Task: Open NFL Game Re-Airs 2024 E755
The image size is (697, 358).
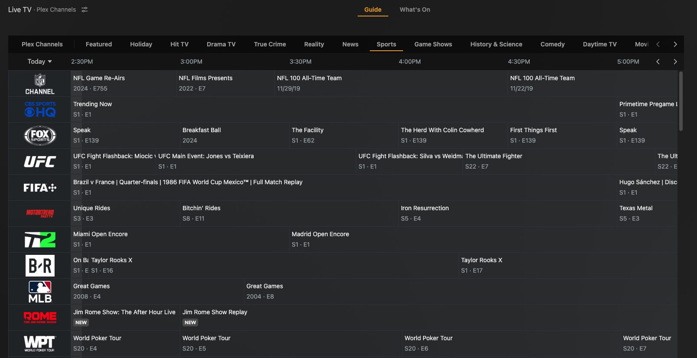Action: click(x=123, y=83)
